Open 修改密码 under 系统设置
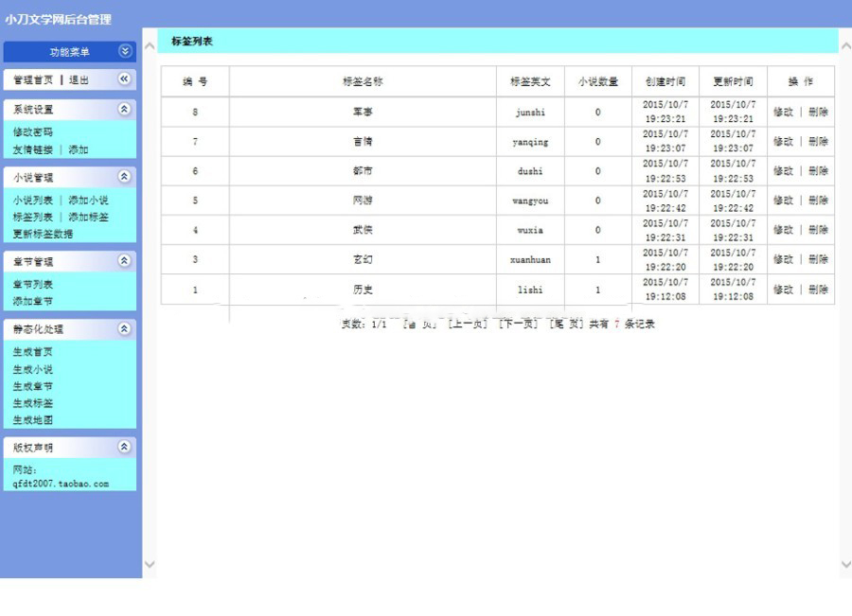The image size is (852, 616). [x=33, y=132]
